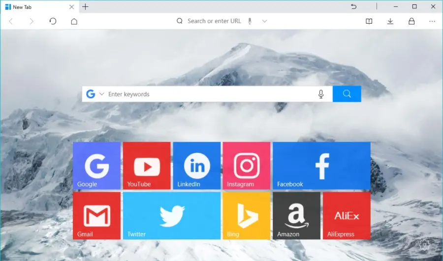Minimize the browser window
Screen dimensions: 443x261
(396, 6)
